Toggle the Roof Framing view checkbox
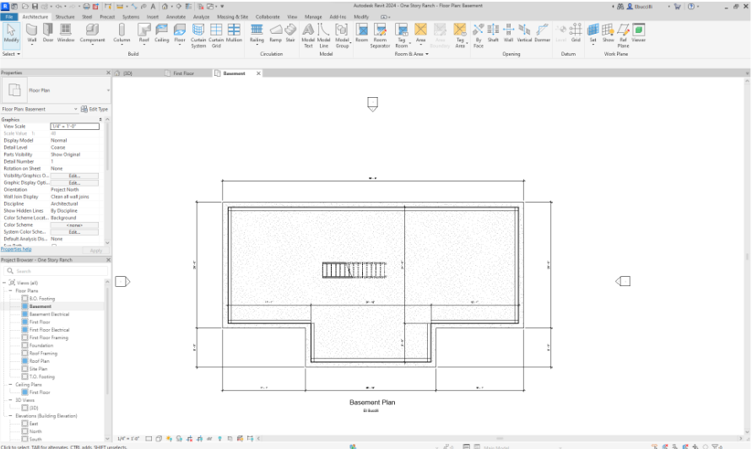This screenshot has height=449, width=752. point(25,353)
